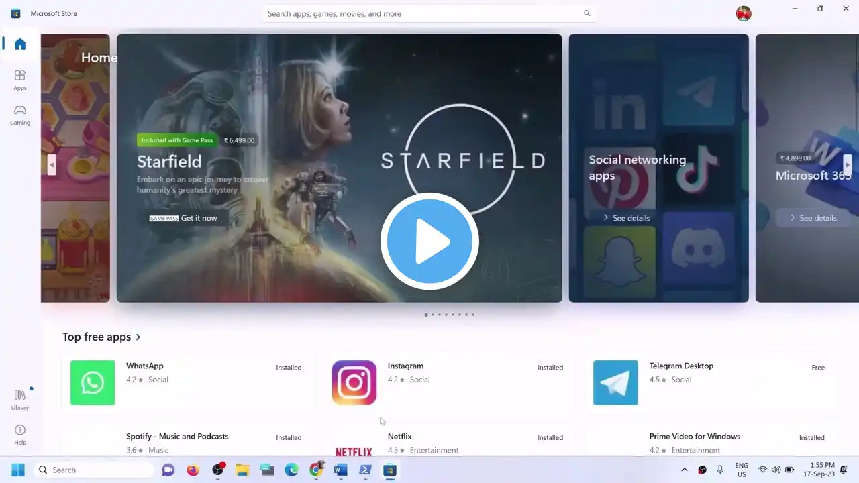Switch to Microsoft Word in the taskbar
This screenshot has width=859, height=483.
pos(340,470)
